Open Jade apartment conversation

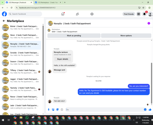coord(21,107)
